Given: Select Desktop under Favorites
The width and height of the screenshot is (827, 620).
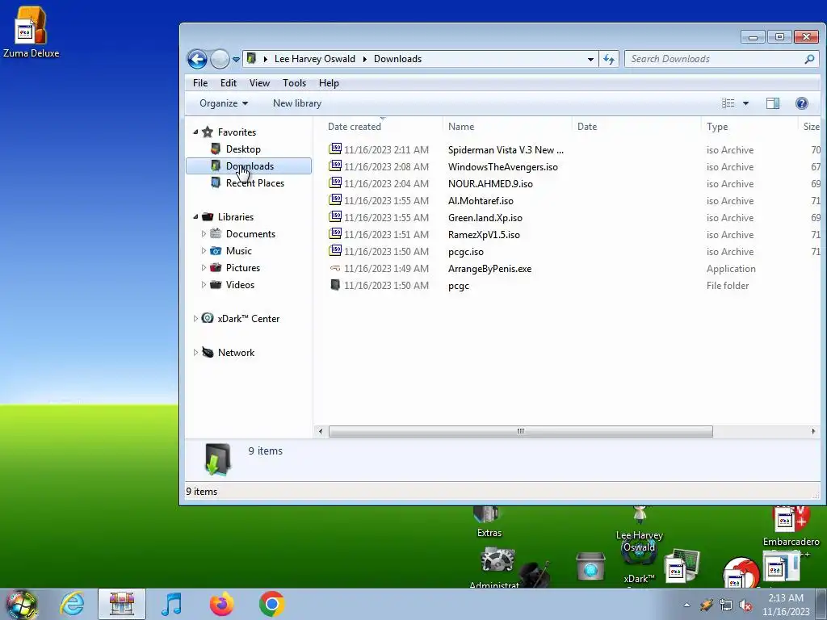Looking at the screenshot, I should coord(243,149).
